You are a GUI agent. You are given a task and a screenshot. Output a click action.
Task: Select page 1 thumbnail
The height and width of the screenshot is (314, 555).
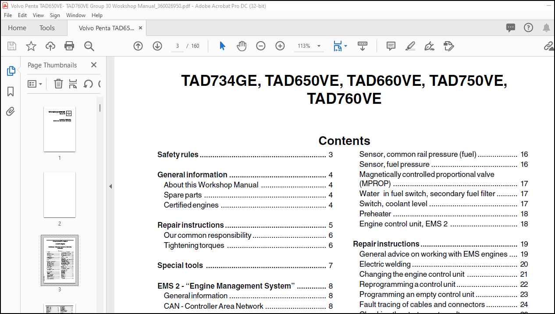click(60, 129)
